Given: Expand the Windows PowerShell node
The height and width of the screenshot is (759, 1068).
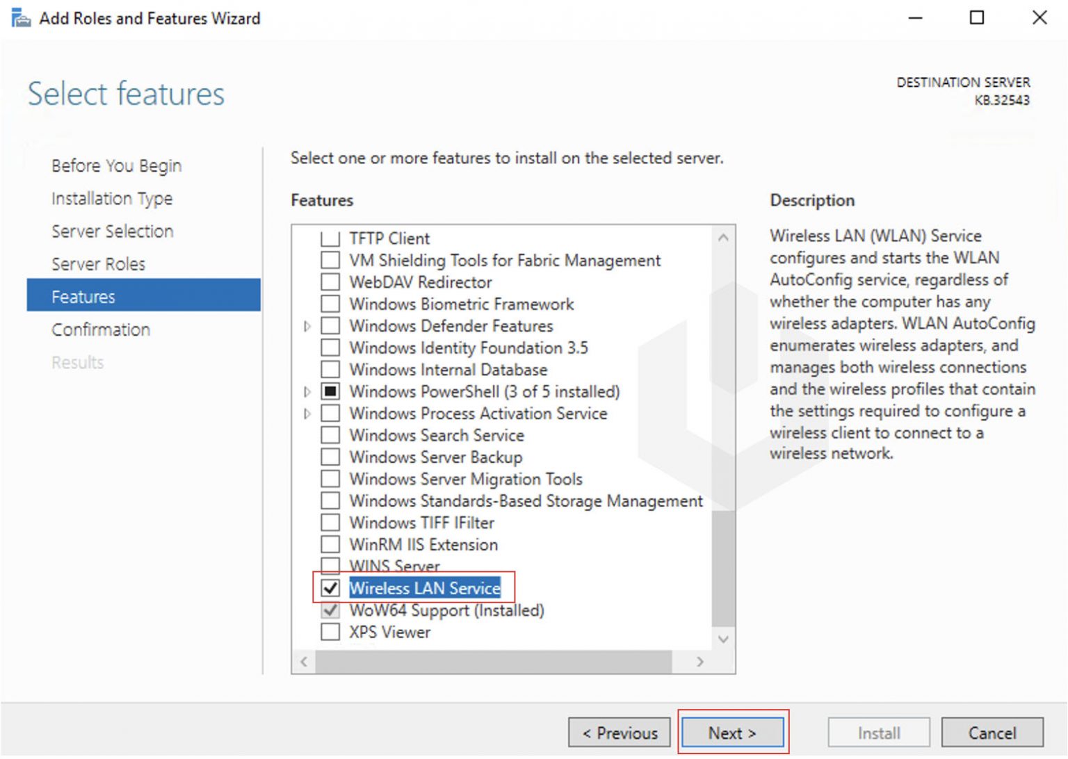Looking at the screenshot, I should (x=307, y=391).
